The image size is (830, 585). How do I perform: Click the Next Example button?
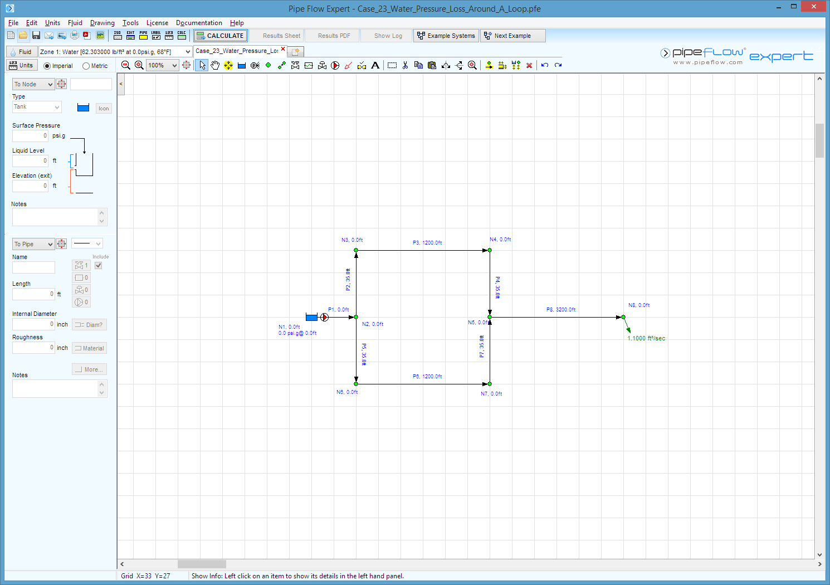pyautogui.click(x=513, y=36)
